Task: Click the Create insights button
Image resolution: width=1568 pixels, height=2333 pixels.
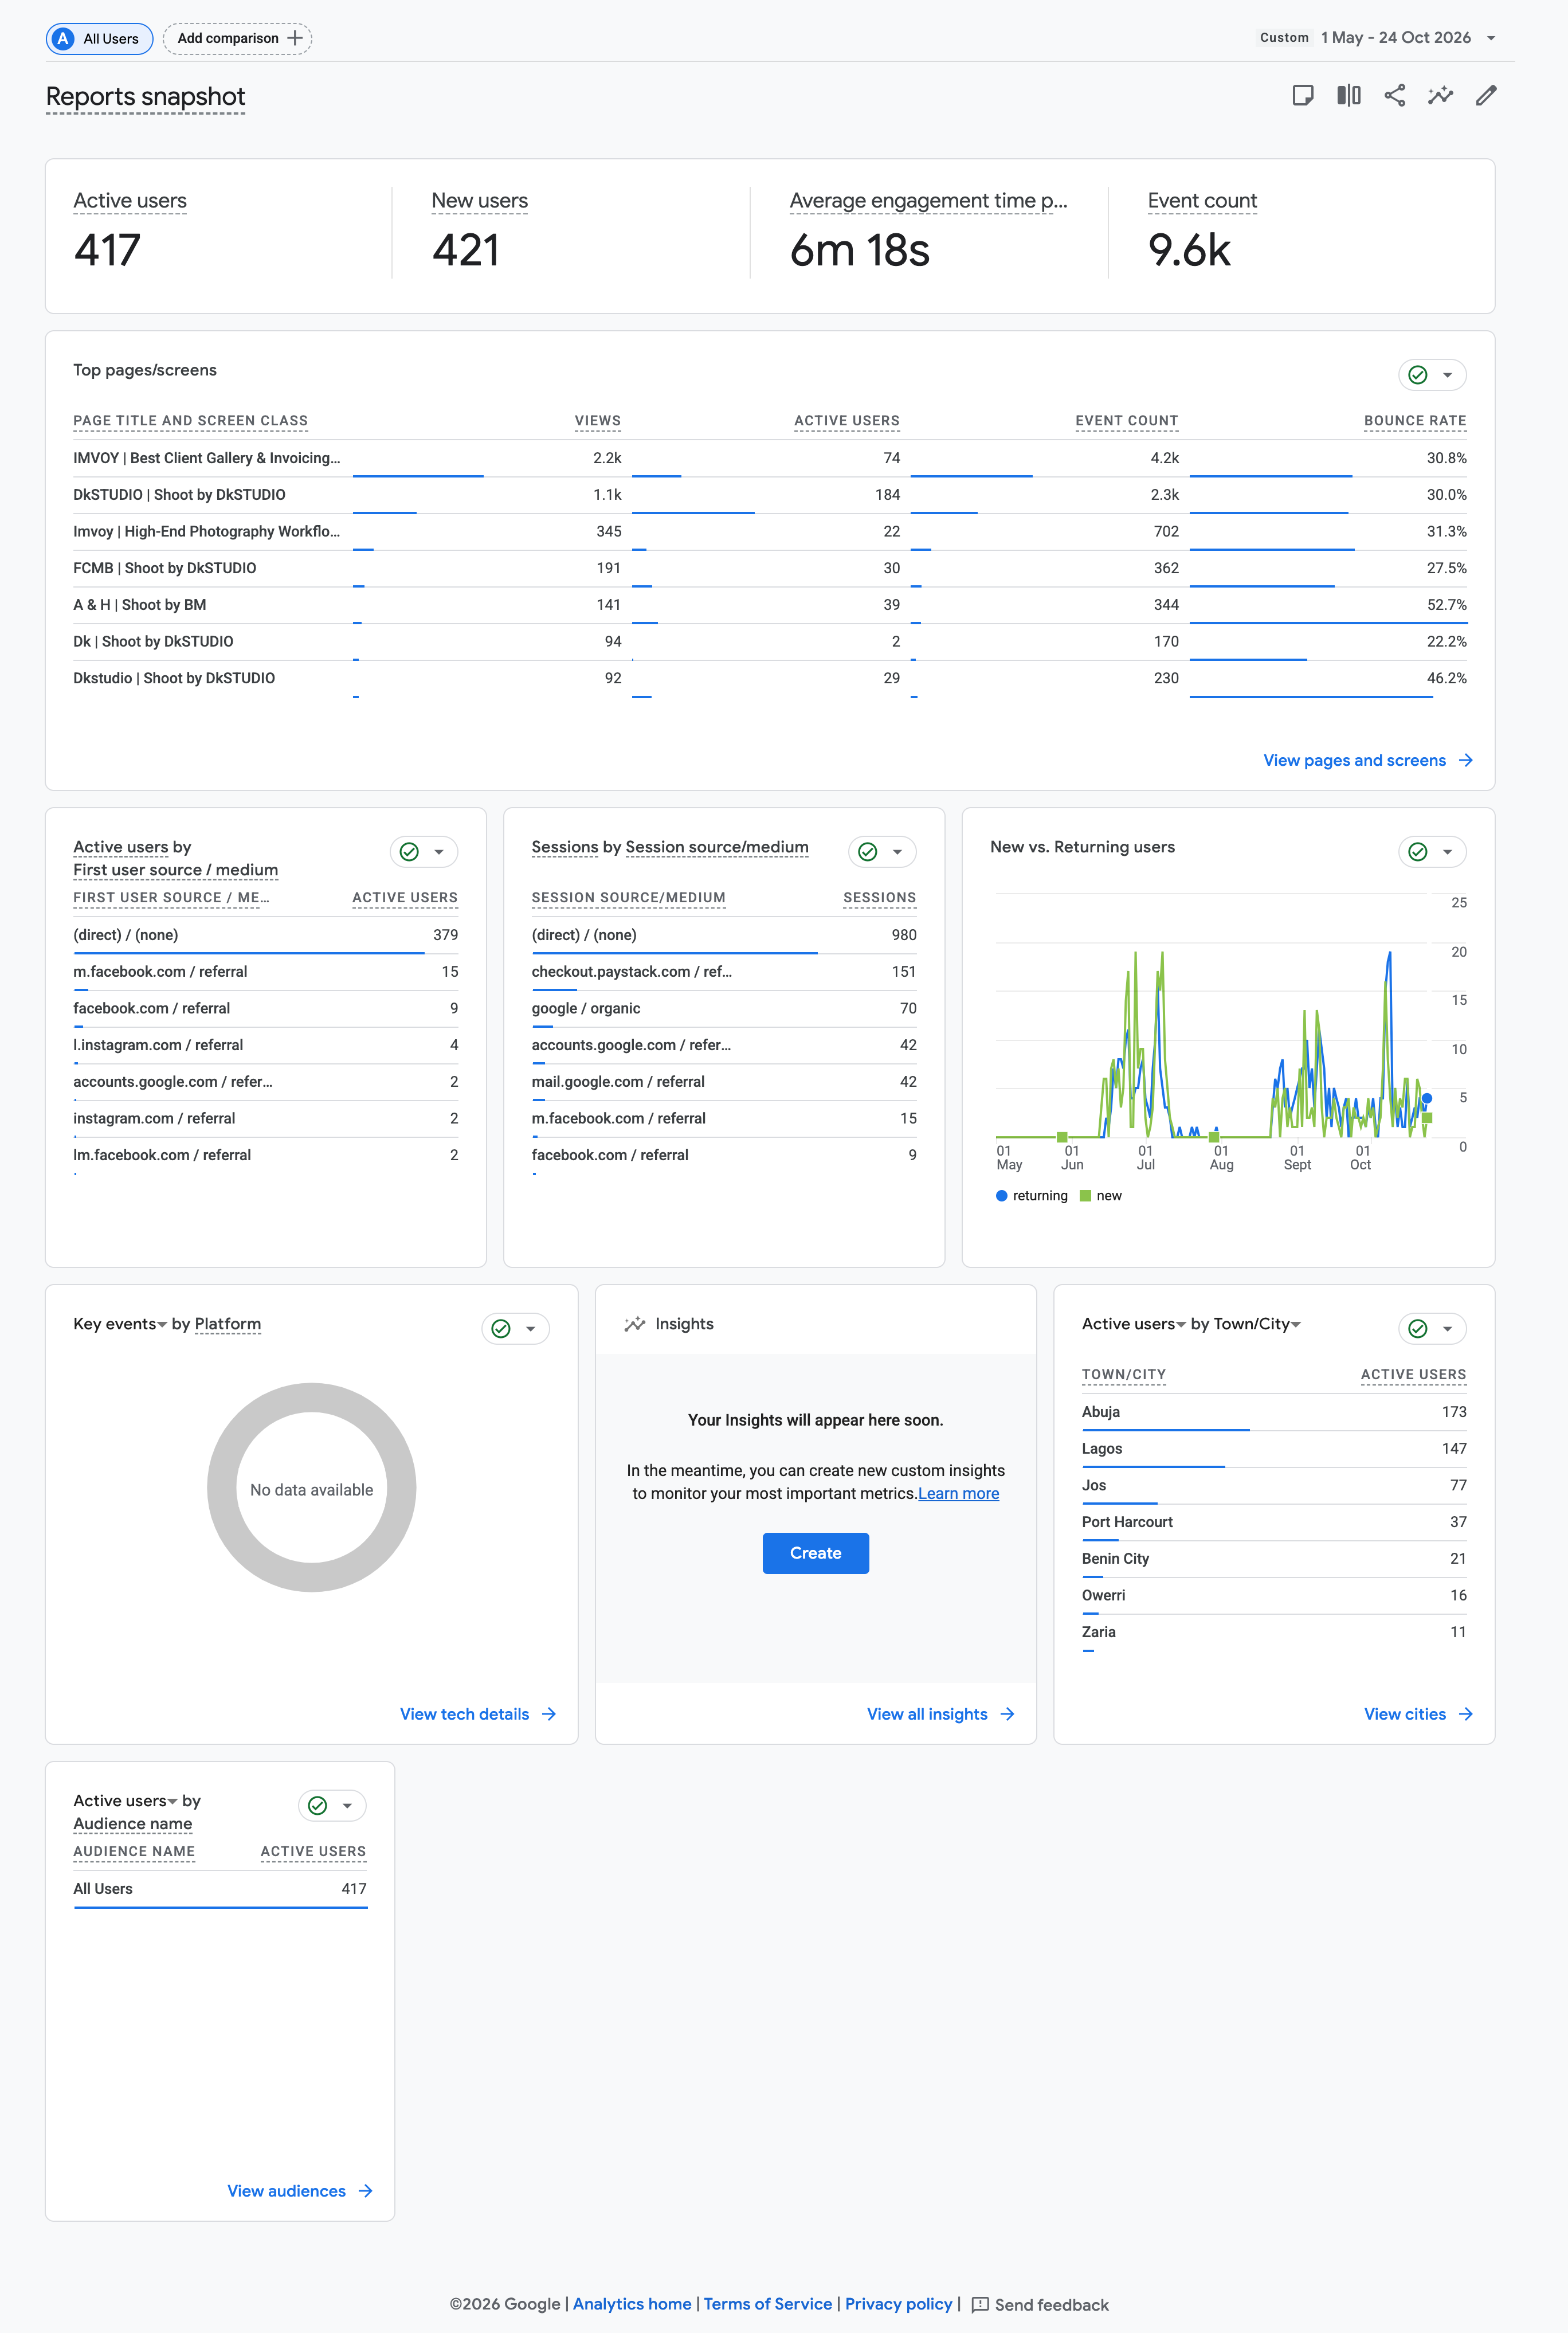Action: coord(815,1554)
